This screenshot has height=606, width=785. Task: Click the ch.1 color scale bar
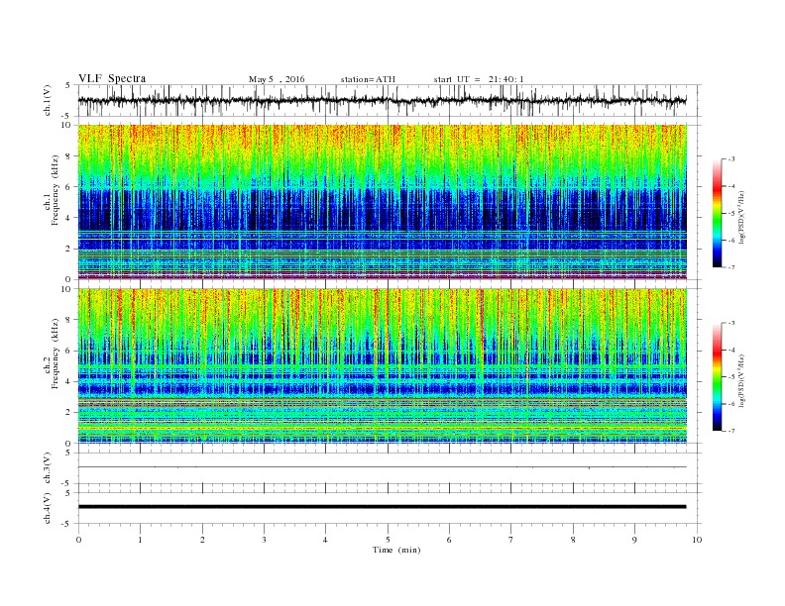click(717, 214)
